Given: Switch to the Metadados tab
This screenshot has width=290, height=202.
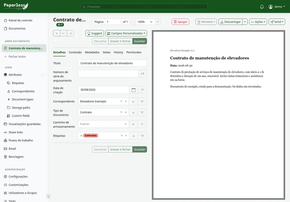Looking at the screenshot, I should click(x=92, y=52).
